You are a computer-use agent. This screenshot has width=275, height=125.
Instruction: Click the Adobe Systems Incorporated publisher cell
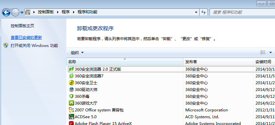[x=213, y=123]
